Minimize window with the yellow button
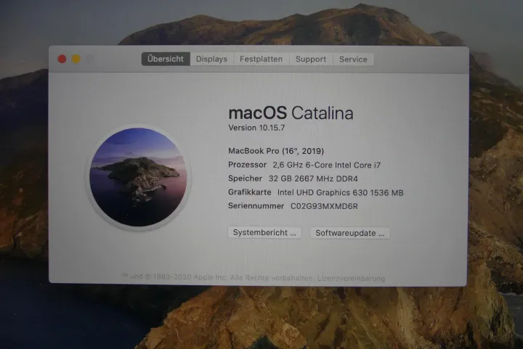The height and width of the screenshot is (349, 523). 76,59
